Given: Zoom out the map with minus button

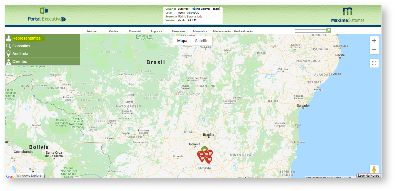Looking at the screenshot, I should [x=374, y=50].
